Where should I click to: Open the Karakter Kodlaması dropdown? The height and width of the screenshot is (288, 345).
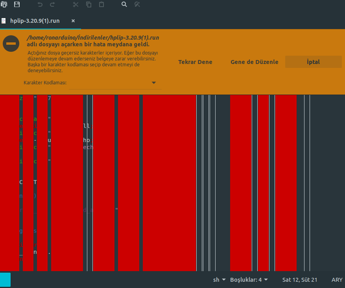pyautogui.click(x=115, y=83)
